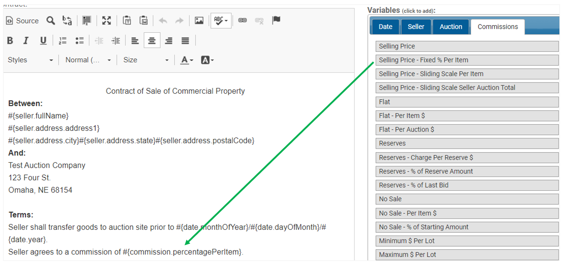This screenshot has width=563, height=267.
Task: Add the Minimum $ Per Lot variable
Action: 467,241
